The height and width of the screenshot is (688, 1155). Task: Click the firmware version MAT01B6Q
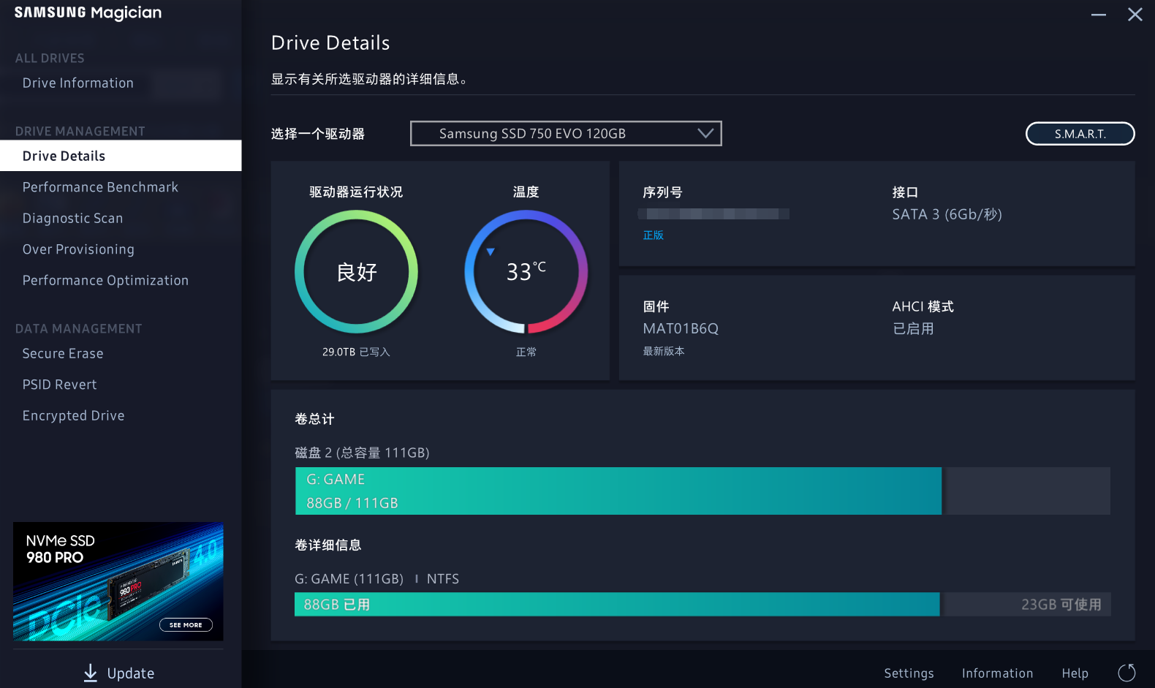(681, 329)
